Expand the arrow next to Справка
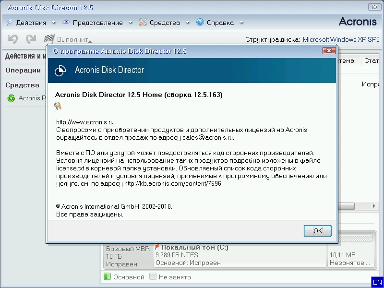Viewport: 384px width, 288px height. [241, 23]
